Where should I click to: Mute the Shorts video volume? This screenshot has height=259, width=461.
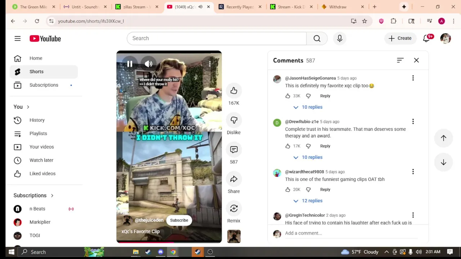point(148,64)
